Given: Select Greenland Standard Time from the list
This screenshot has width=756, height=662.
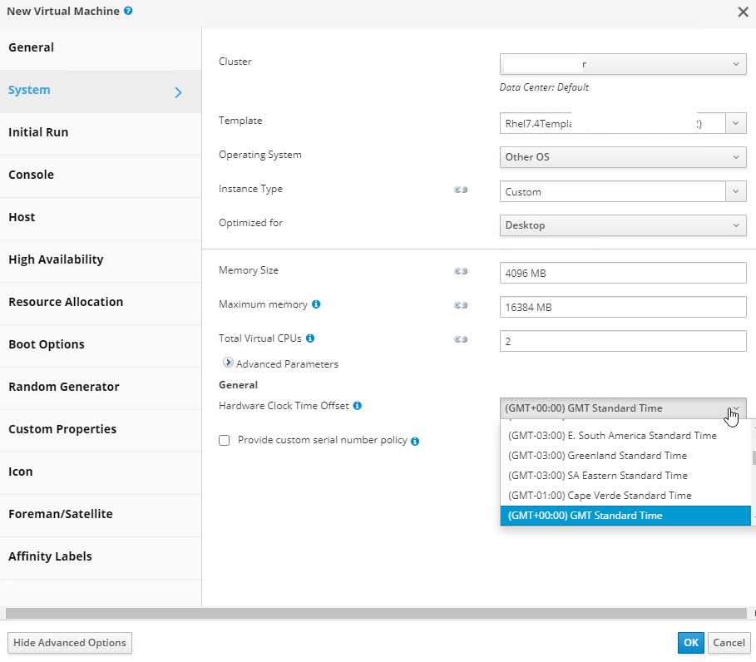Looking at the screenshot, I should point(597,456).
